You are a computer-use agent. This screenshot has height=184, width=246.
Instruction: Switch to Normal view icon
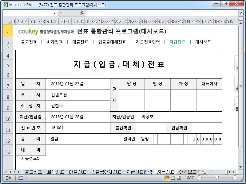(167, 178)
